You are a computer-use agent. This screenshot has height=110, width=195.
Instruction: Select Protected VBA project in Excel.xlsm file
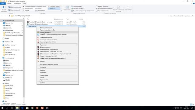click(x=38, y=24)
